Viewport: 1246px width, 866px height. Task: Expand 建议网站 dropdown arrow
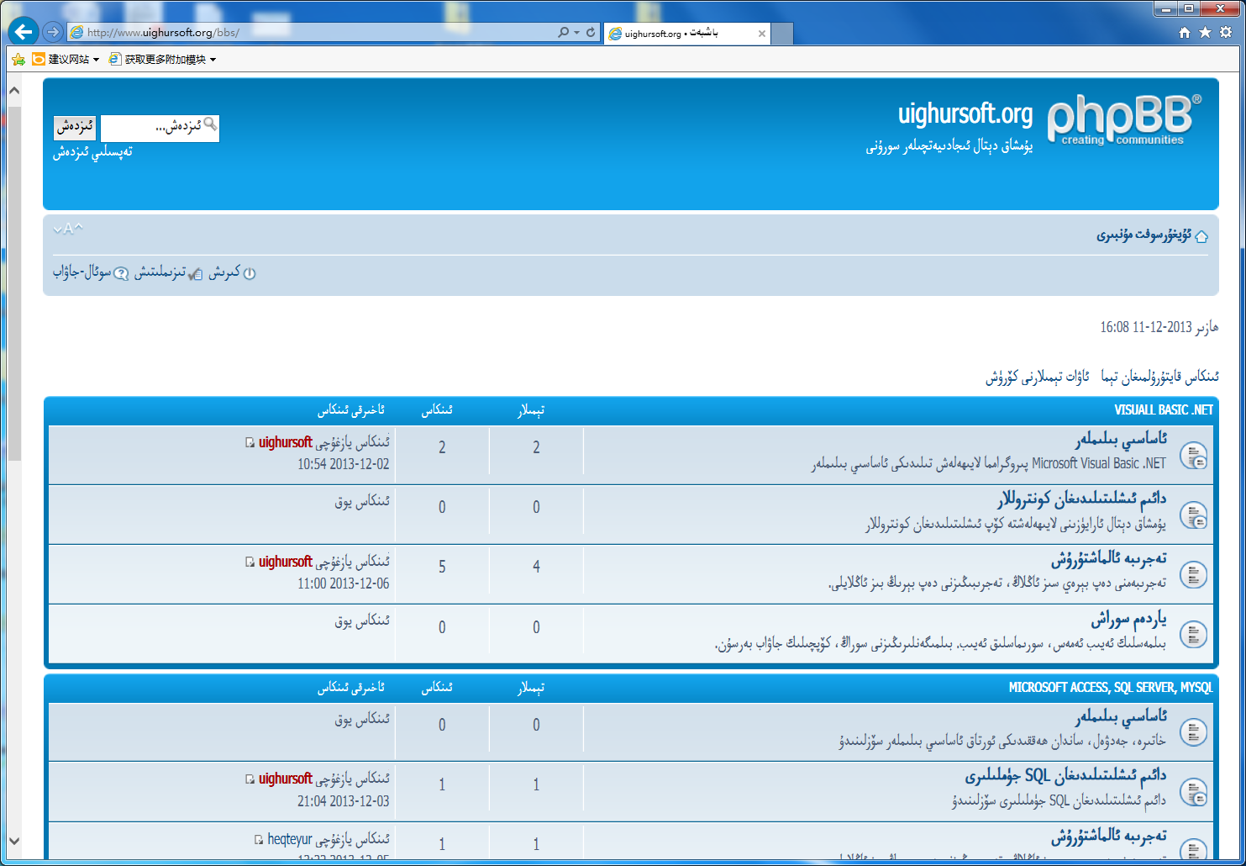click(96, 60)
